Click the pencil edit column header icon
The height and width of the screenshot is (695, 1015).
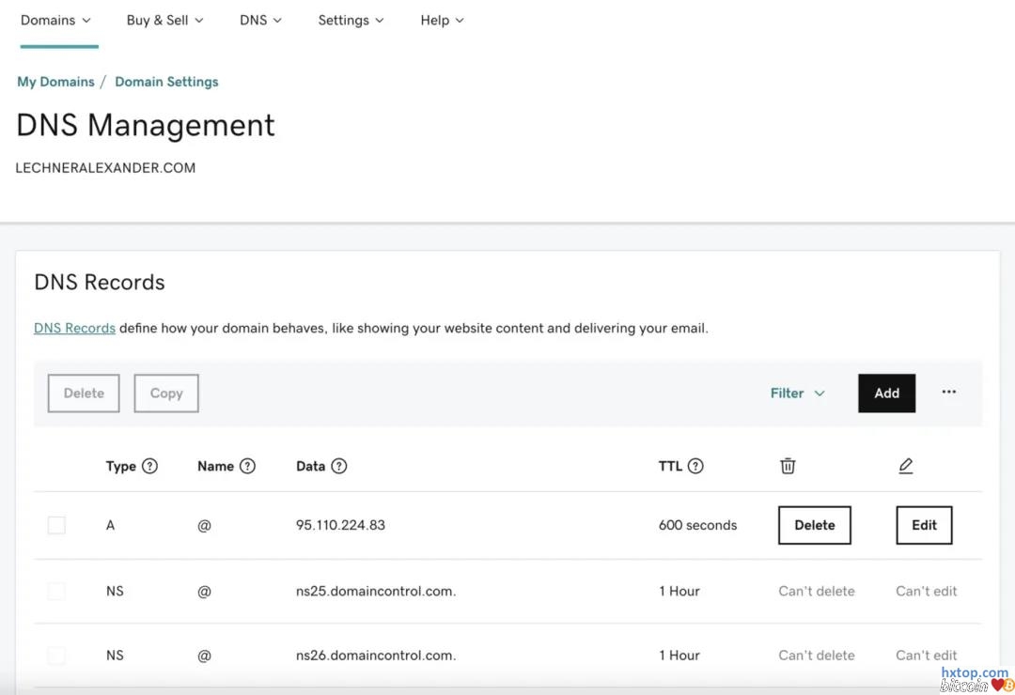coord(905,466)
